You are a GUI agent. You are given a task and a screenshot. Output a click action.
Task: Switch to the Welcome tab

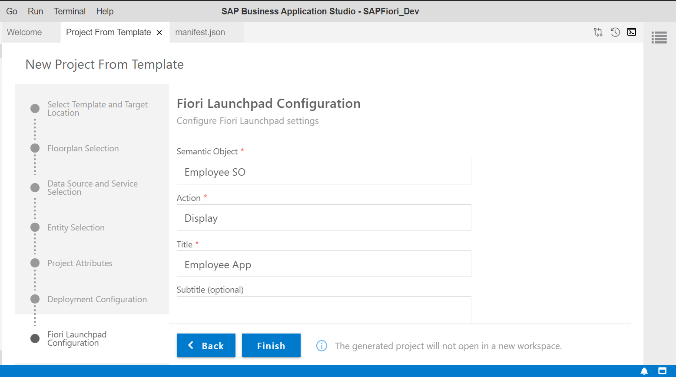pyautogui.click(x=24, y=32)
